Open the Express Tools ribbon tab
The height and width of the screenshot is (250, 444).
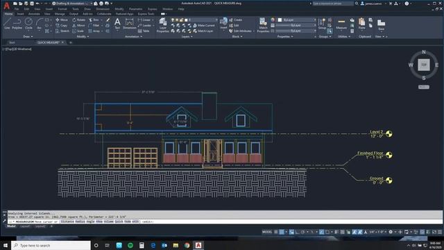146,14
